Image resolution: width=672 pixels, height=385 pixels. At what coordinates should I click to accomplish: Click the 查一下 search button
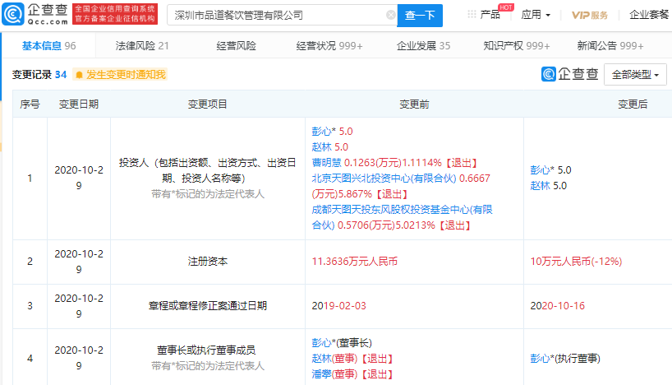point(420,16)
